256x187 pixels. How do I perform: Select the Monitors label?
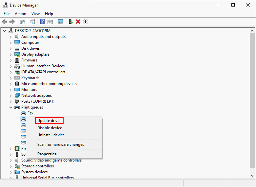(29, 90)
